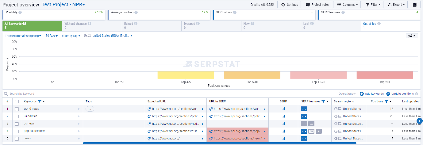The height and width of the screenshot is (145, 423).
Task: Select the Dropped tab
Action: coord(212,26)
